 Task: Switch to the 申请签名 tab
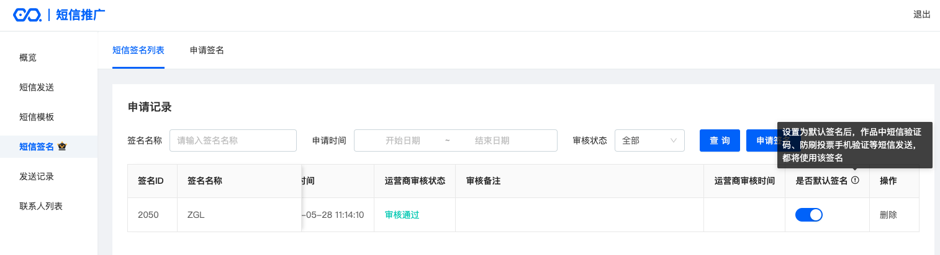point(207,50)
